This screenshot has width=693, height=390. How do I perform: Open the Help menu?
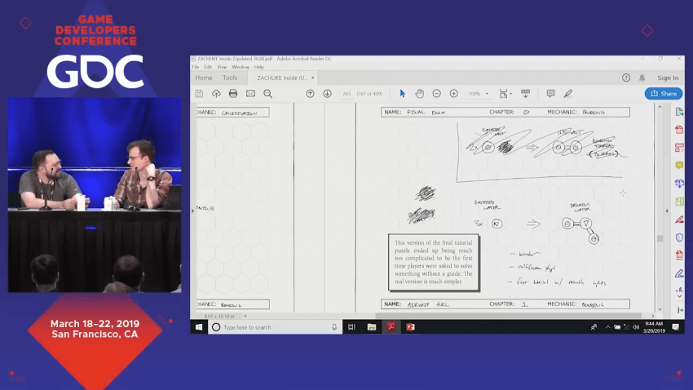[259, 67]
